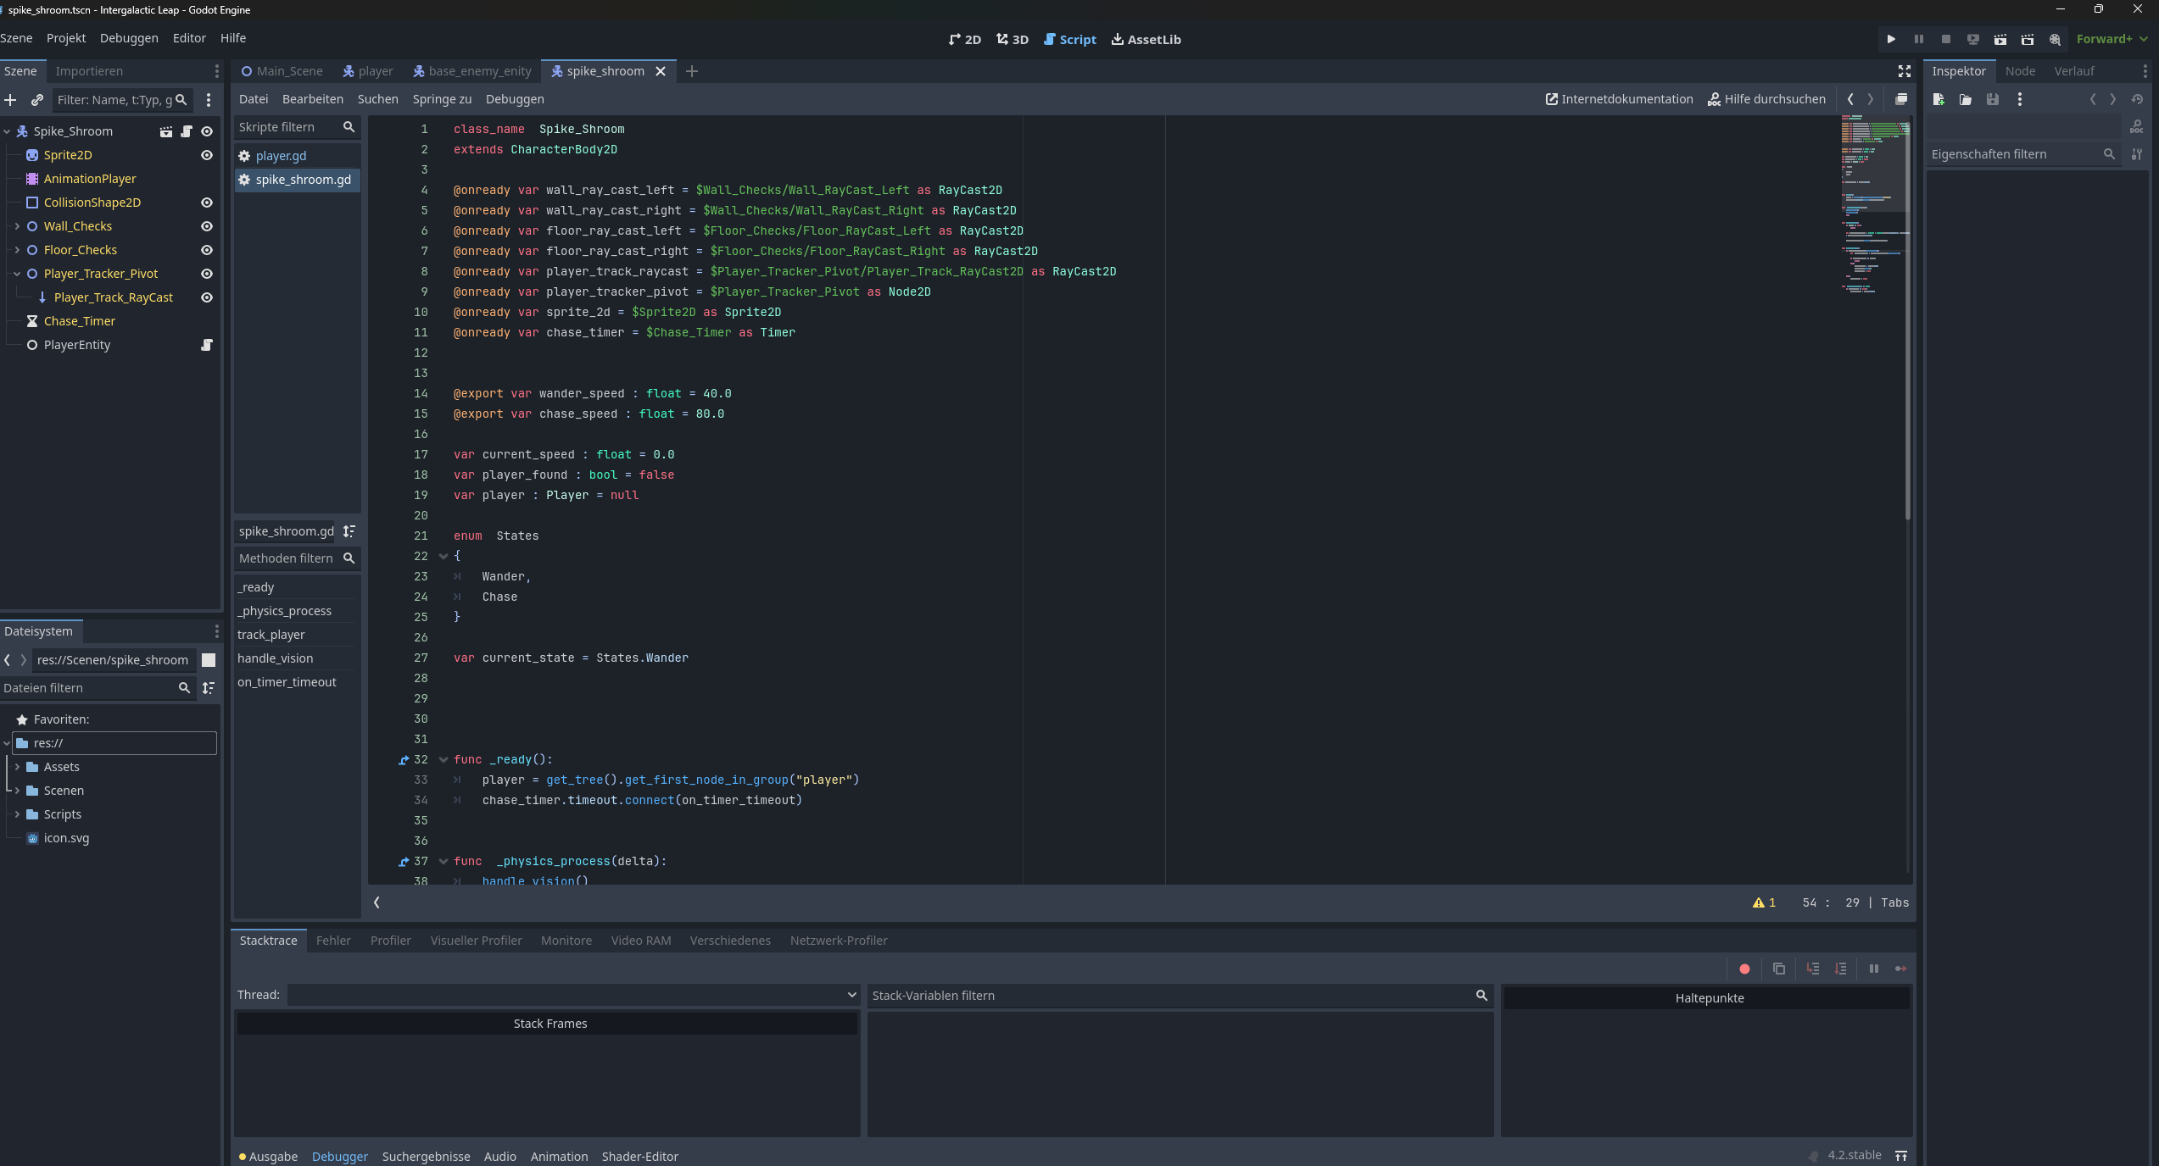Image resolution: width=2159 pixels, height=1166 pixels.
Task: Click the stop running project icon
Action: pyautogui.click(x=1946, y=39)
